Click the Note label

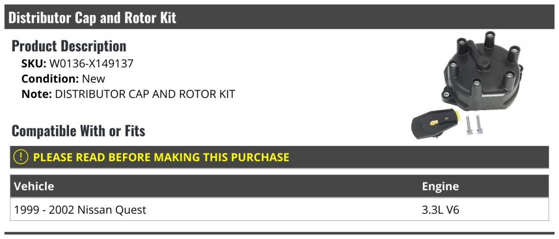click(37, 94)
